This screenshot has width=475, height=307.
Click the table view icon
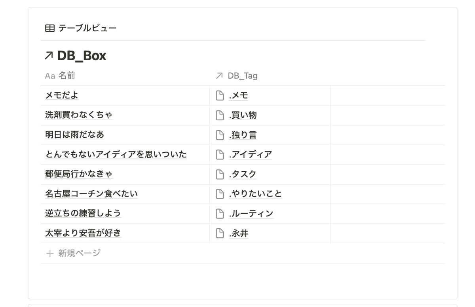[x=50, y=28]
